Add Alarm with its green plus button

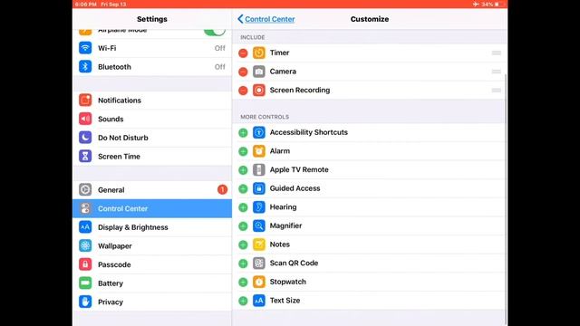click(243, 151)
